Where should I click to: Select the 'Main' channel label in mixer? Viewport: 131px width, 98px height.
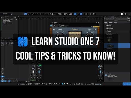point(100,80)
